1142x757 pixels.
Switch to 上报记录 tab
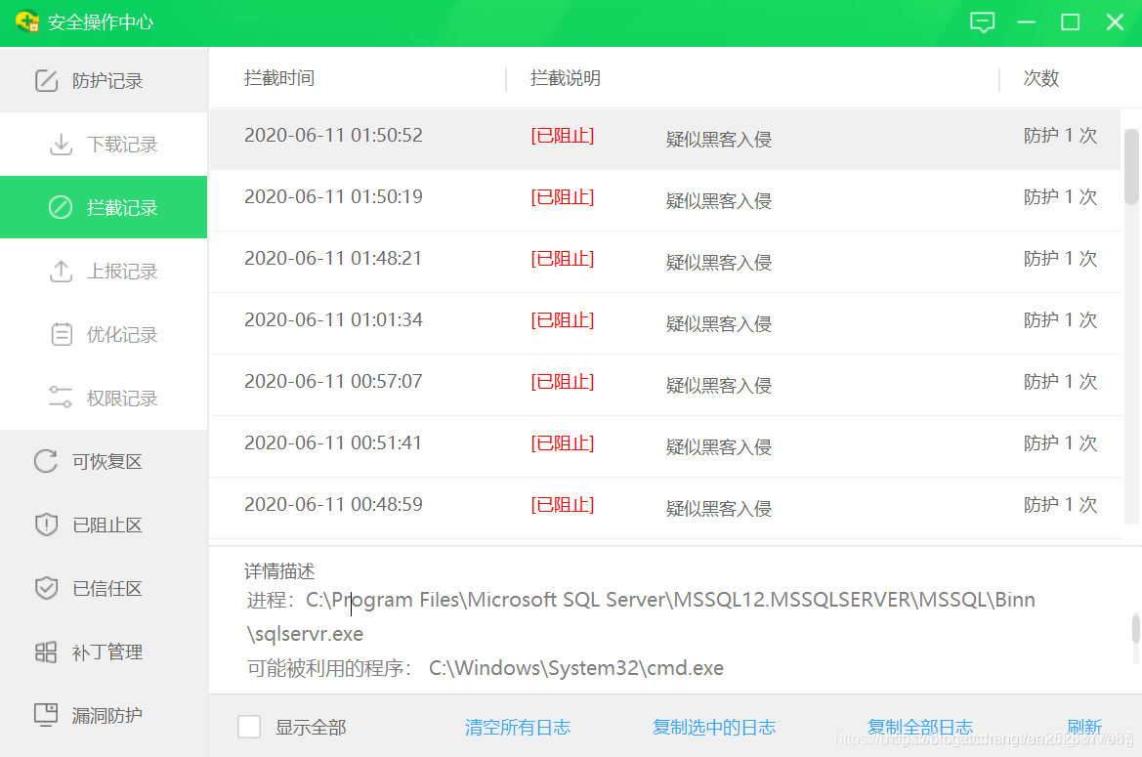(x=104, y=271)
